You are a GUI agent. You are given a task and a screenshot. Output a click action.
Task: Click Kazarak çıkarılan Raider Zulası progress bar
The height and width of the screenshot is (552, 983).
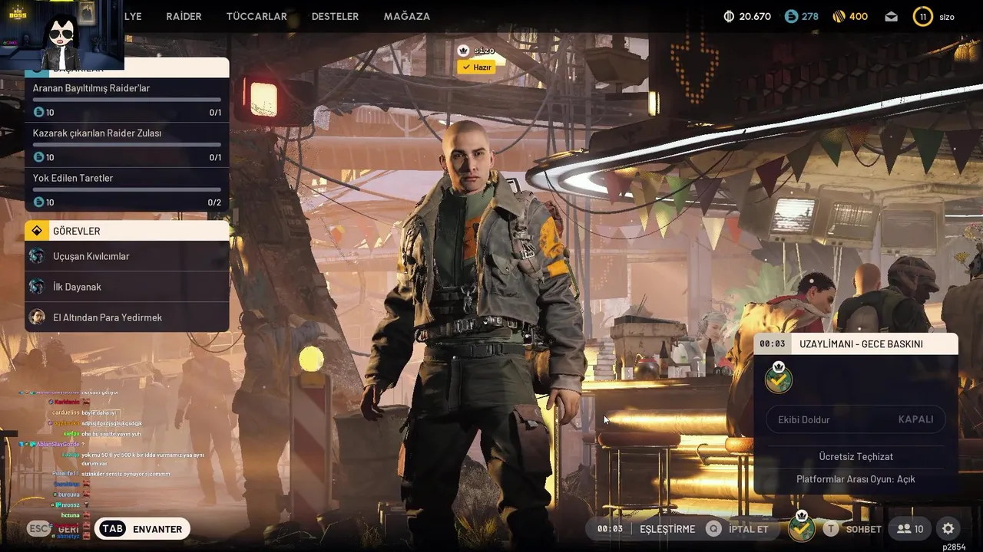[x=127, y=144]
